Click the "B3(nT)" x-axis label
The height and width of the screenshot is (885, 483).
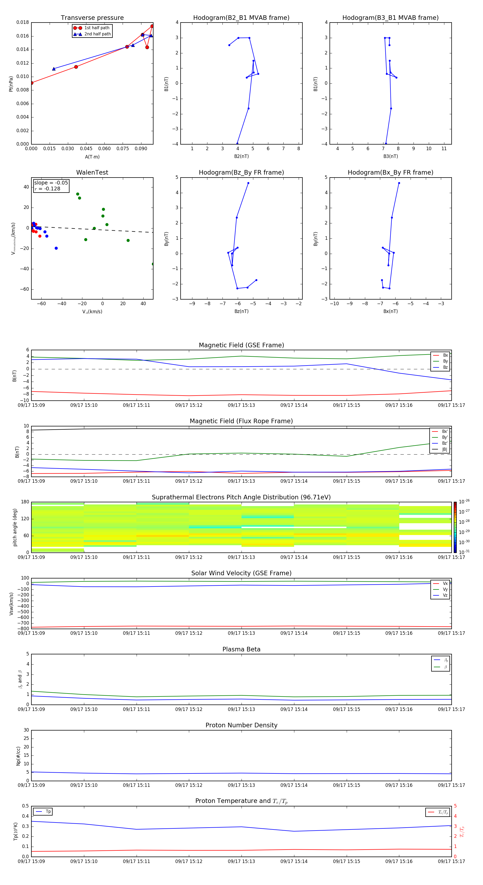[x=390, y=156]
